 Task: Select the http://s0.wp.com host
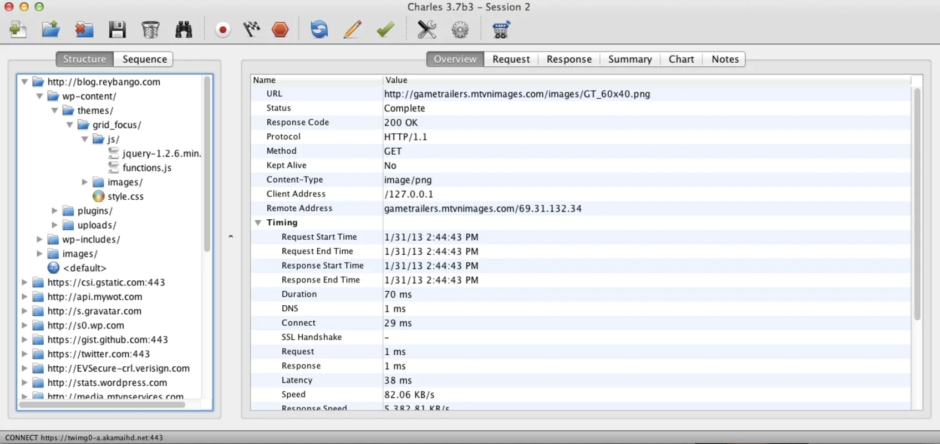point(85,326)
